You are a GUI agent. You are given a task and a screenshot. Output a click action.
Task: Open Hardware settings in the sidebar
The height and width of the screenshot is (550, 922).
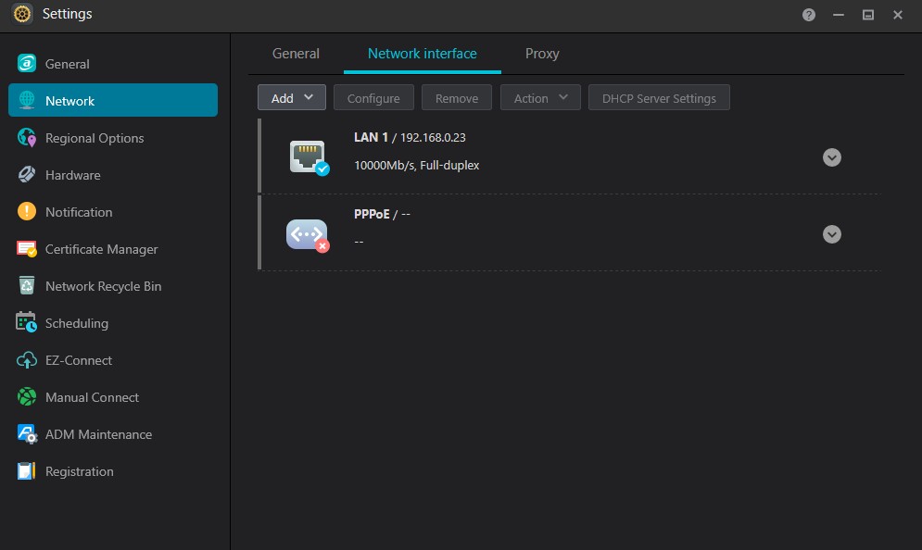(x=113, y=174)
